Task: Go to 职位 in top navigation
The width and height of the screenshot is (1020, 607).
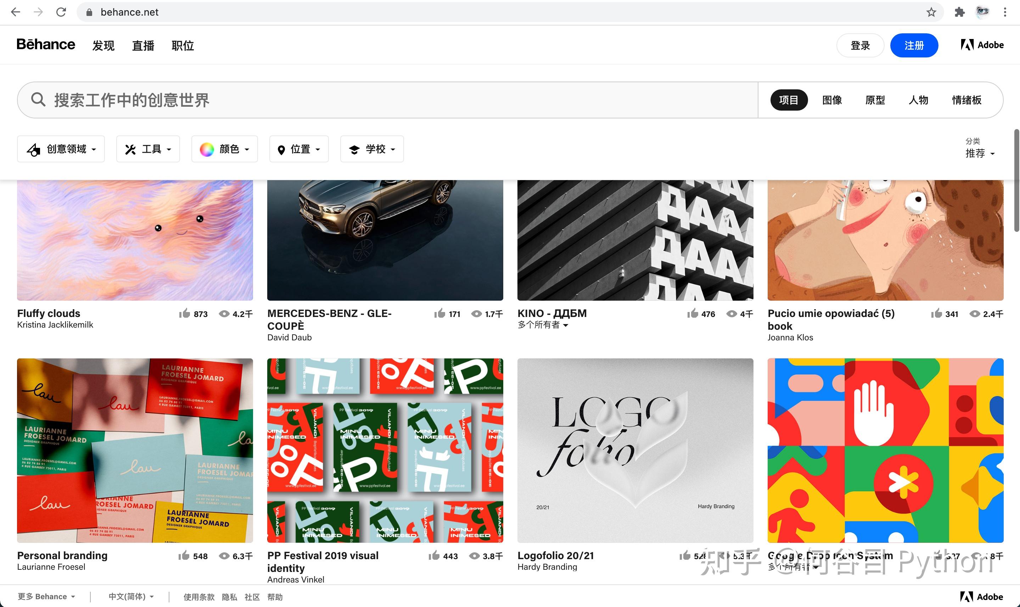Action: click(x=183, y=45)
